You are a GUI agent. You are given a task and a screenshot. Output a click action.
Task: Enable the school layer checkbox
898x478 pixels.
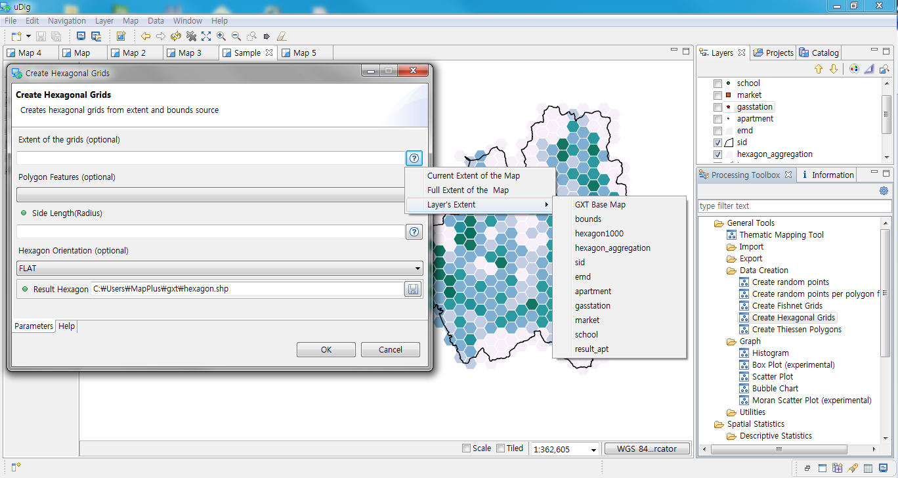(717, 83)
